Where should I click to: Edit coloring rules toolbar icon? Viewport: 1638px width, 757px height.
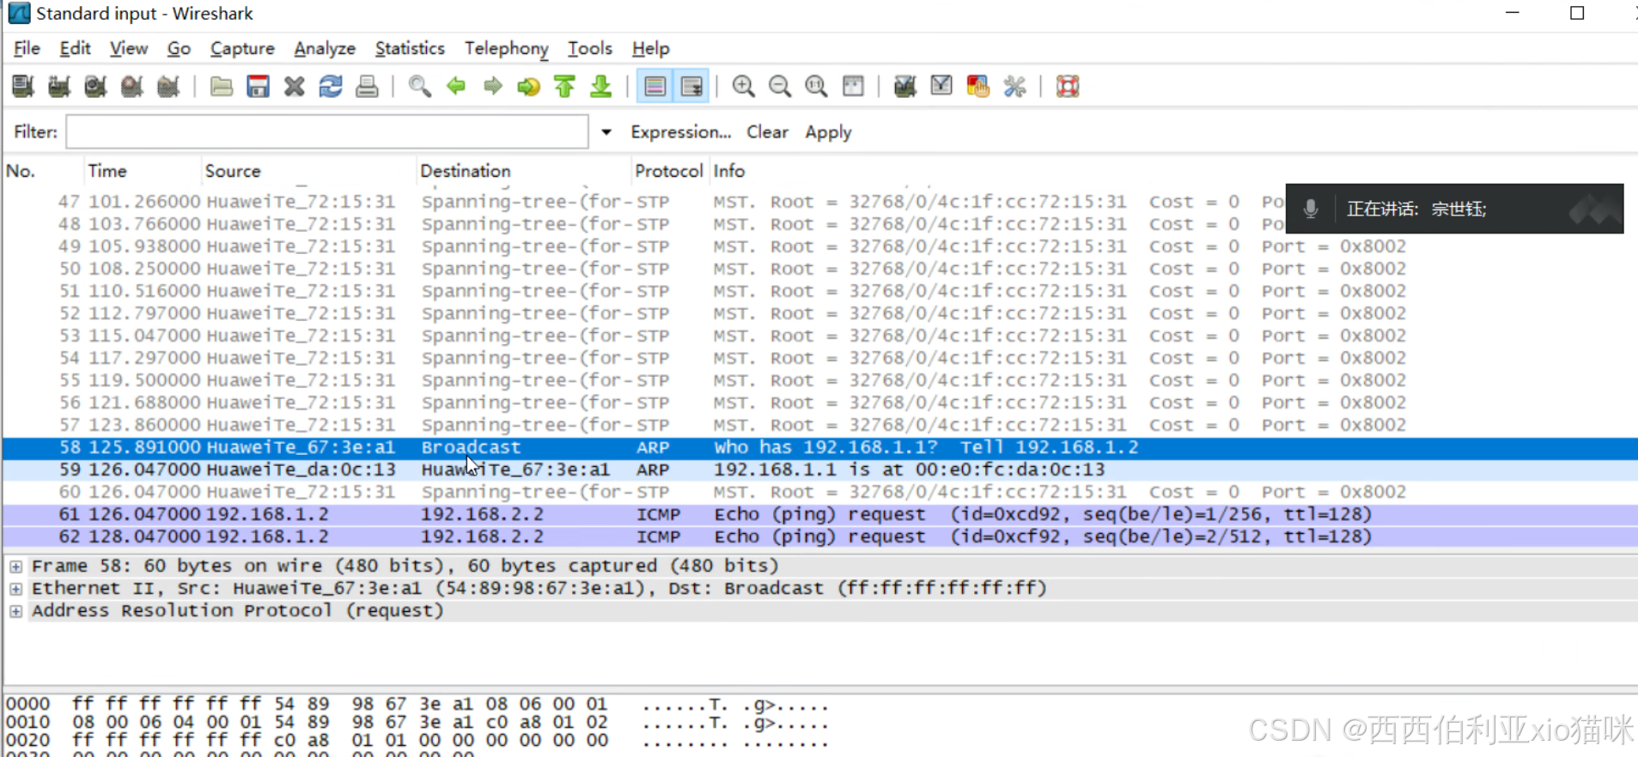click(977, 86)
